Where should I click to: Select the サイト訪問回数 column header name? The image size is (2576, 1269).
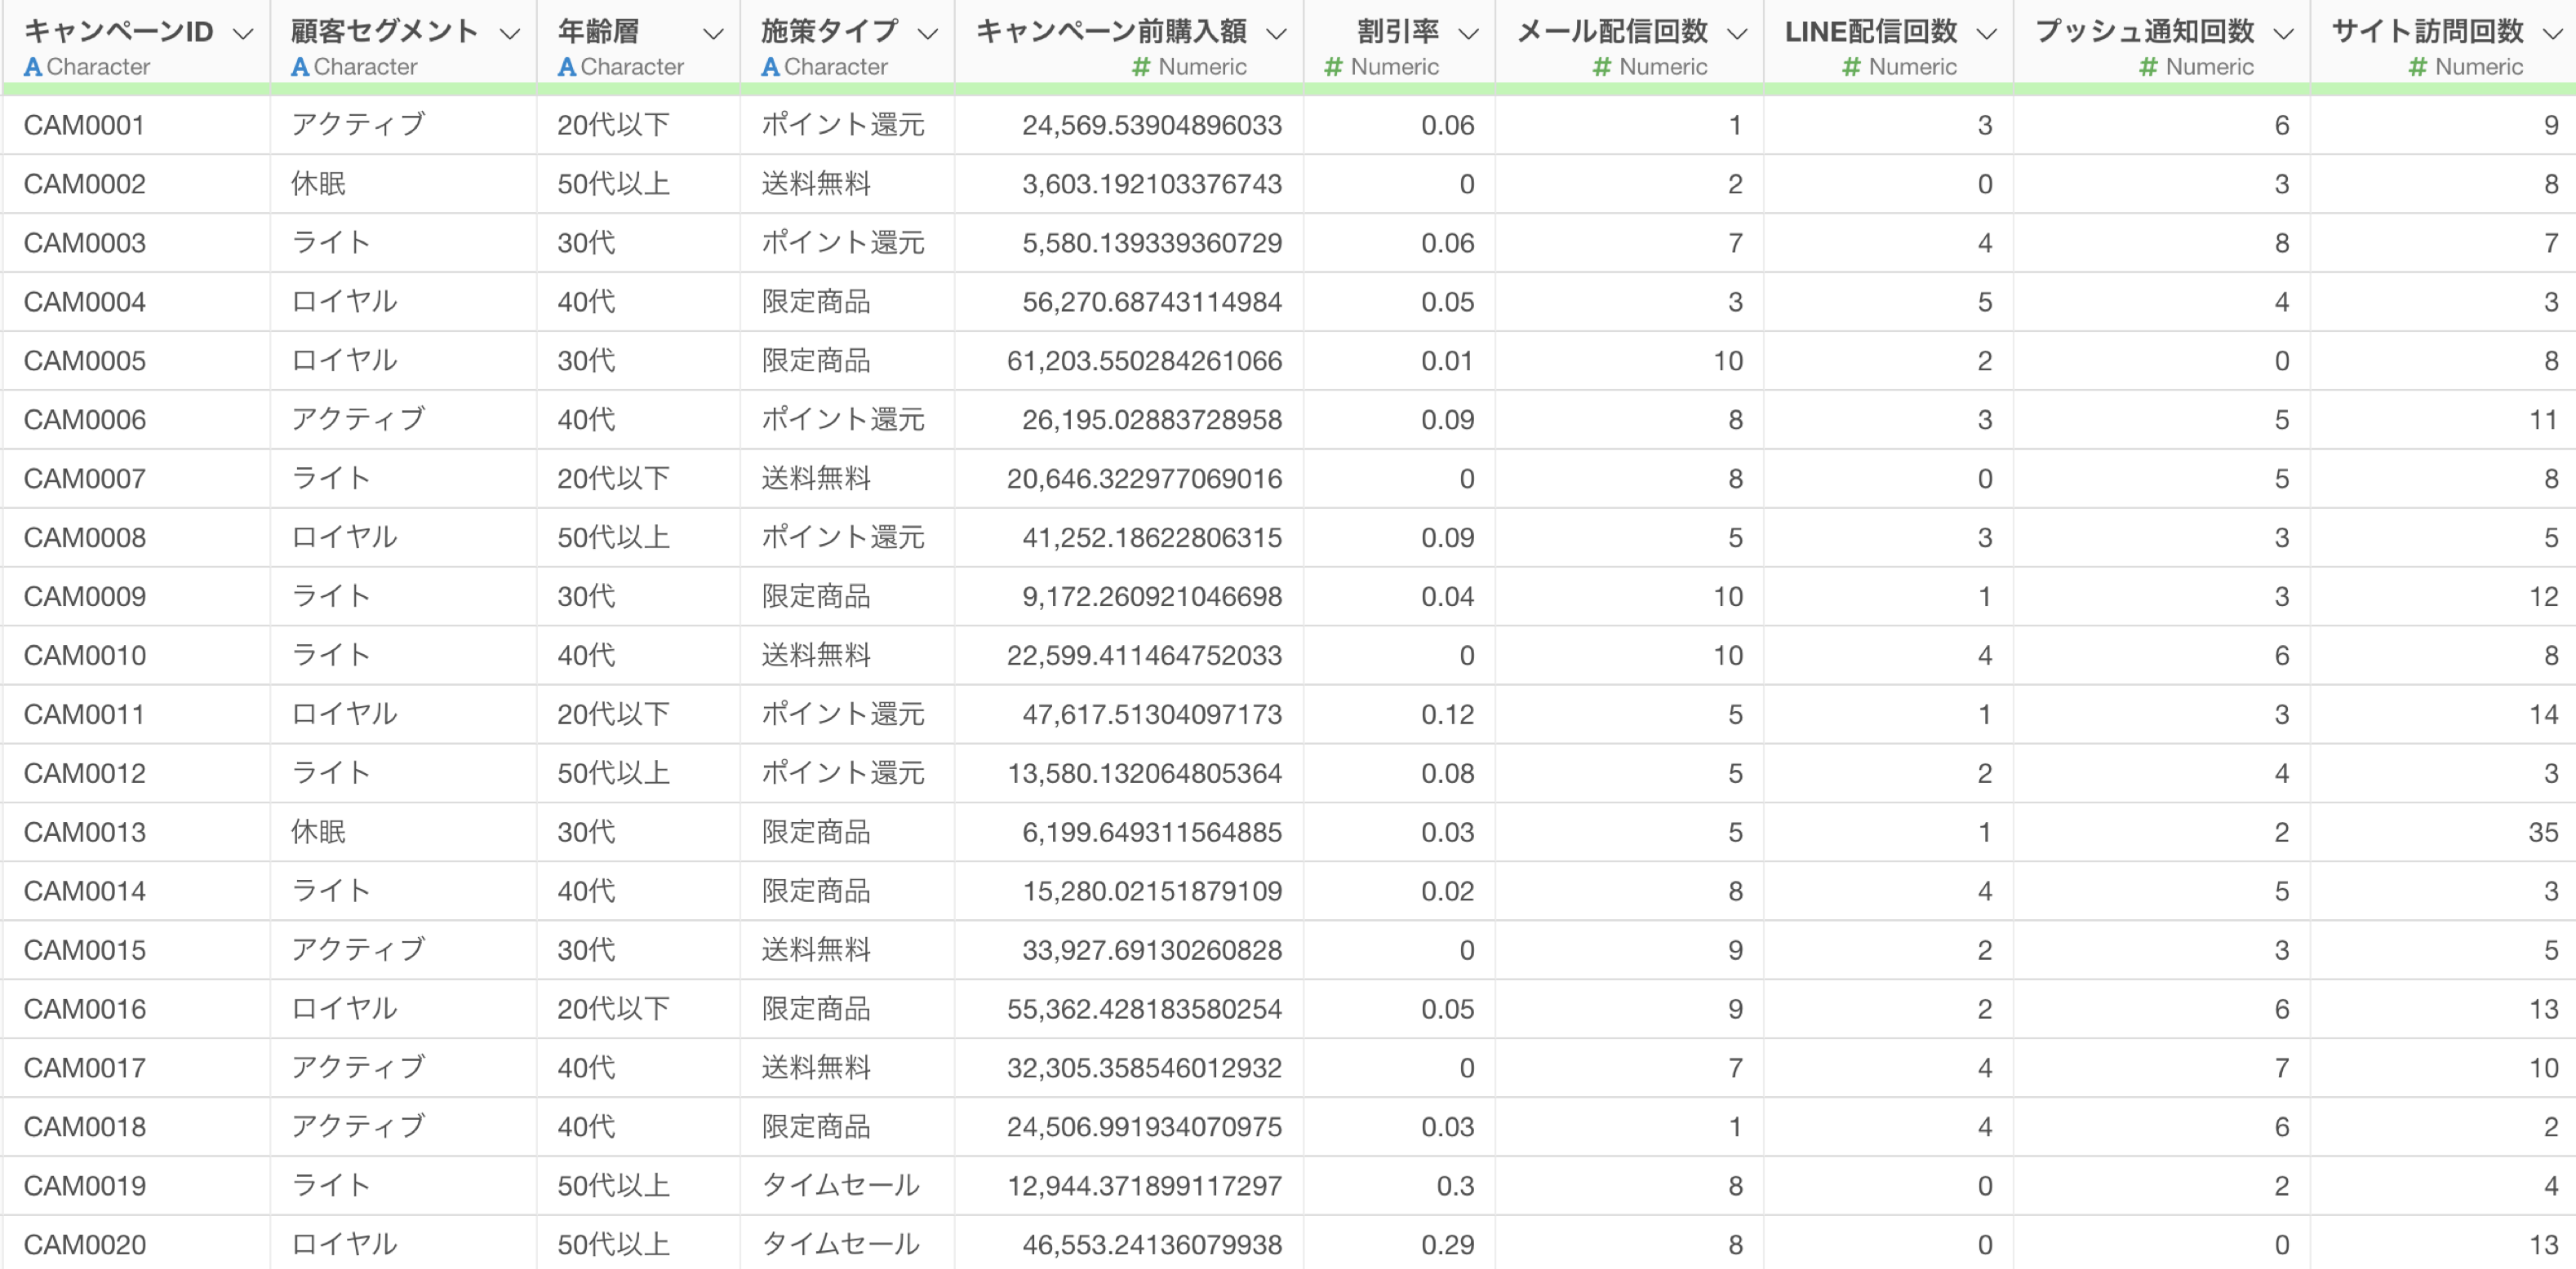point(2428,32)
